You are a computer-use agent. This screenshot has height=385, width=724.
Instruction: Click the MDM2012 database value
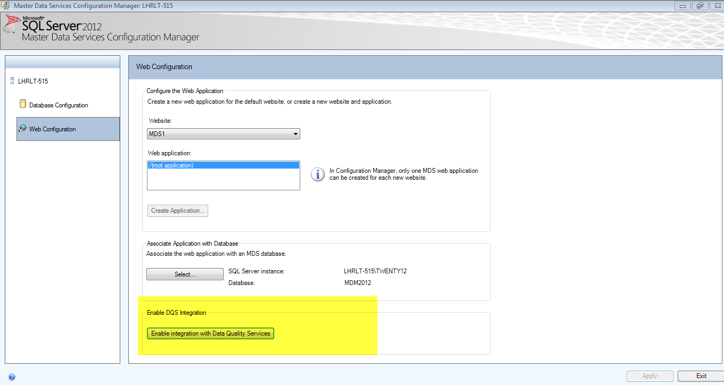click(358, 283)
